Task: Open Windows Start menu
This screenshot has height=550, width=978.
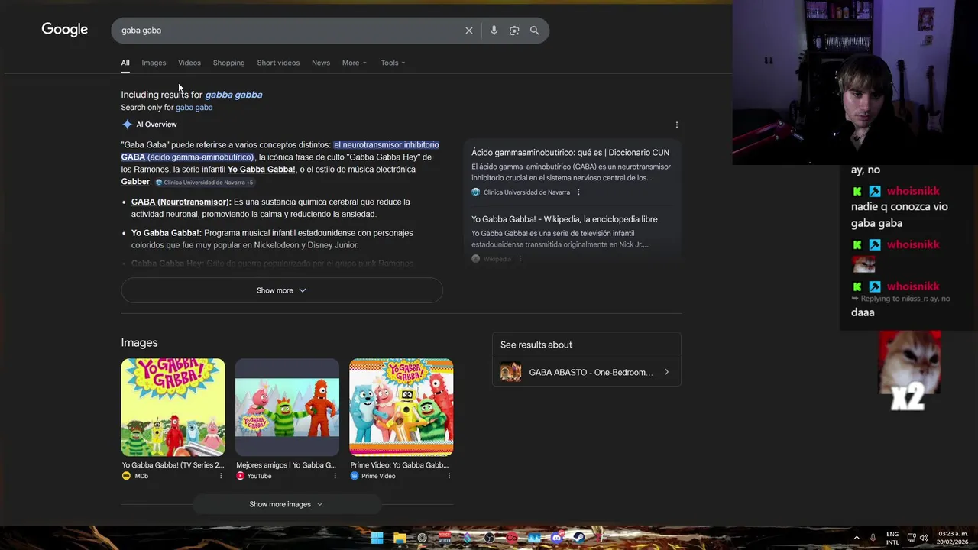Action: pos(377,538)
